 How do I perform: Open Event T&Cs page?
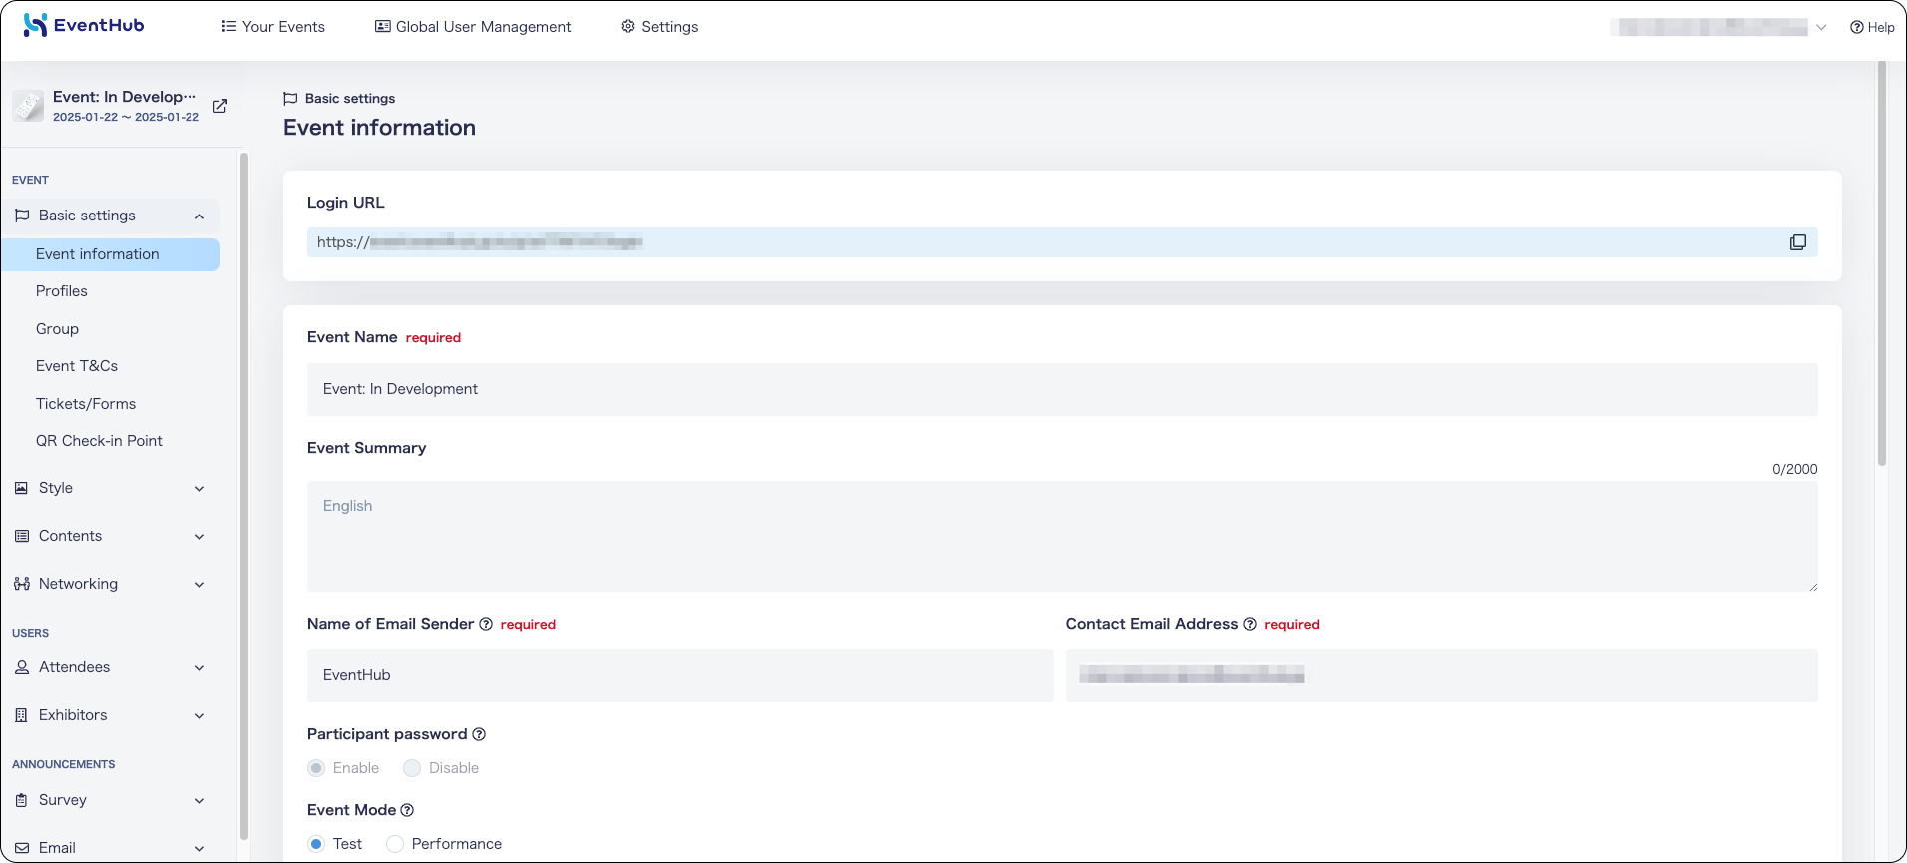tap(77, 366)
